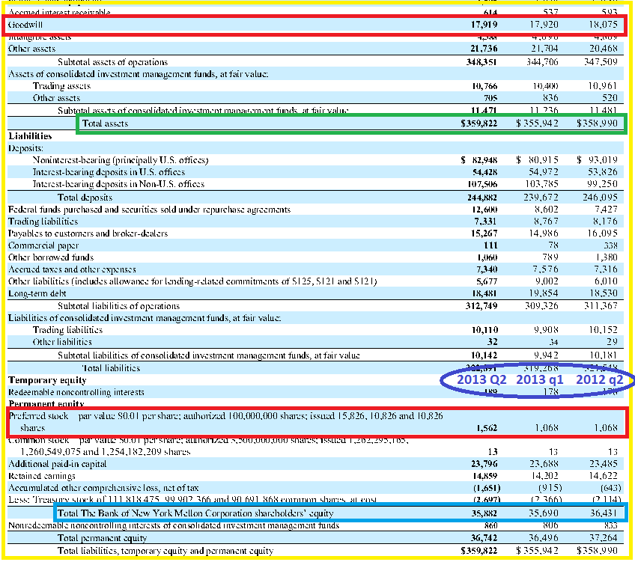Select the 21,736 Other assets value
The height and width of the screenshot is (562, 635).
pyautogui.click(x=484, y=49)
